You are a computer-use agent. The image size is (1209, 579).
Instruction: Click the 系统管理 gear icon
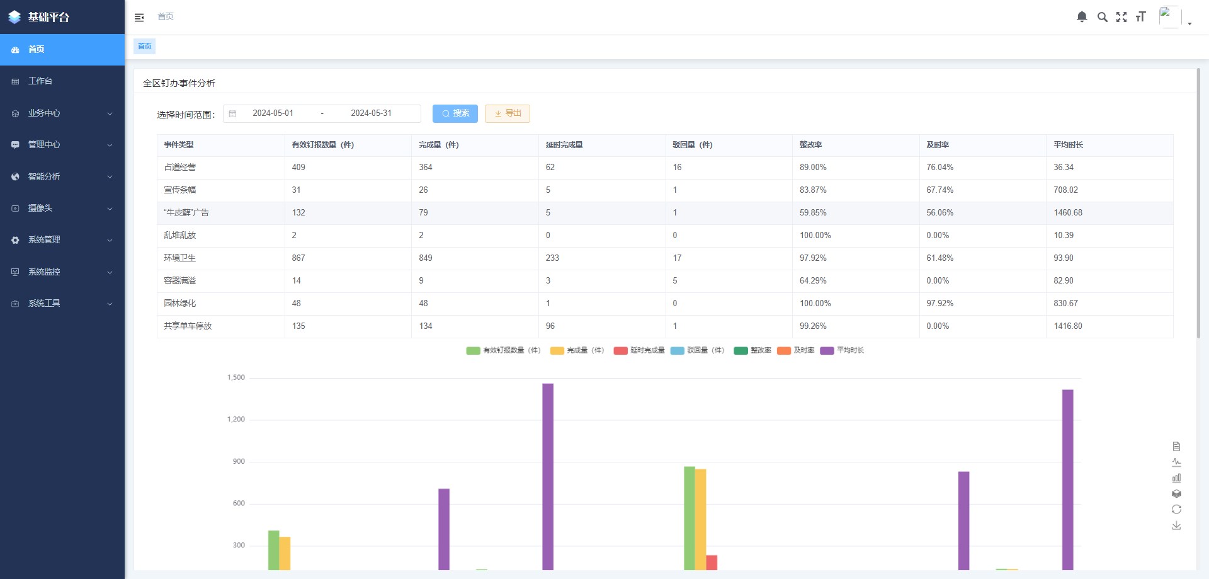[15, 240]
